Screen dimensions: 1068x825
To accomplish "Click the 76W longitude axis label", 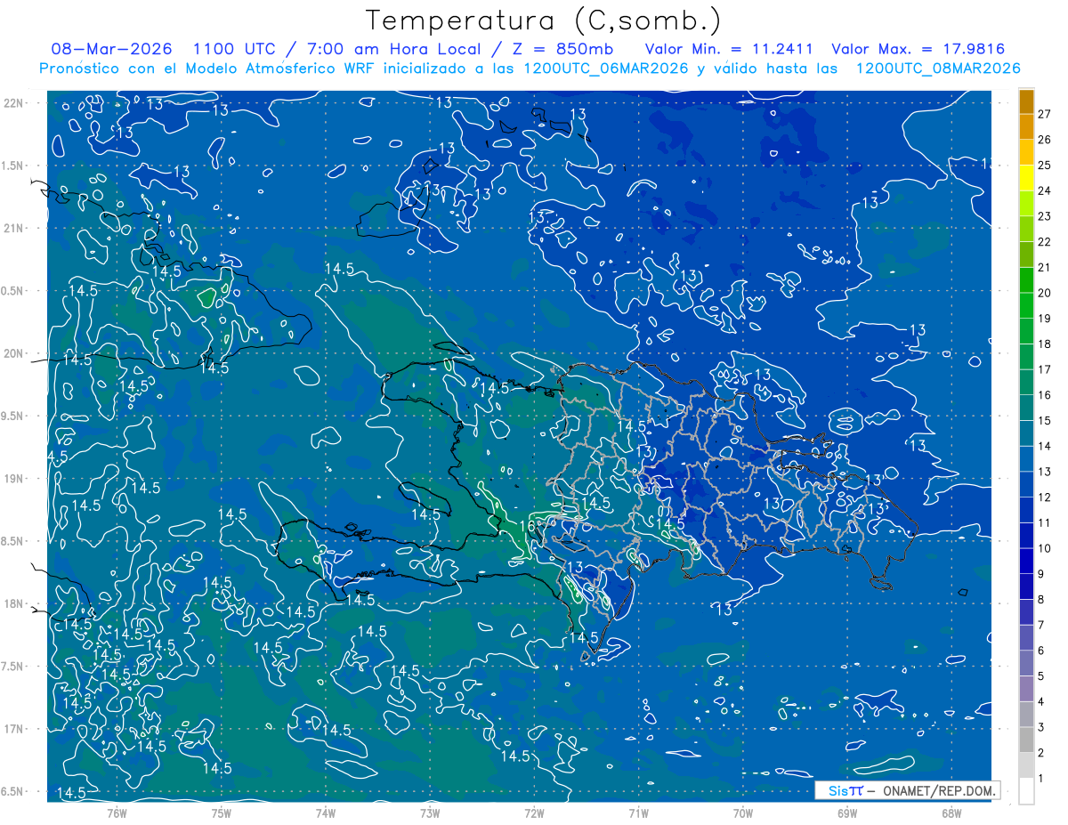I will [x=117, y=813].
